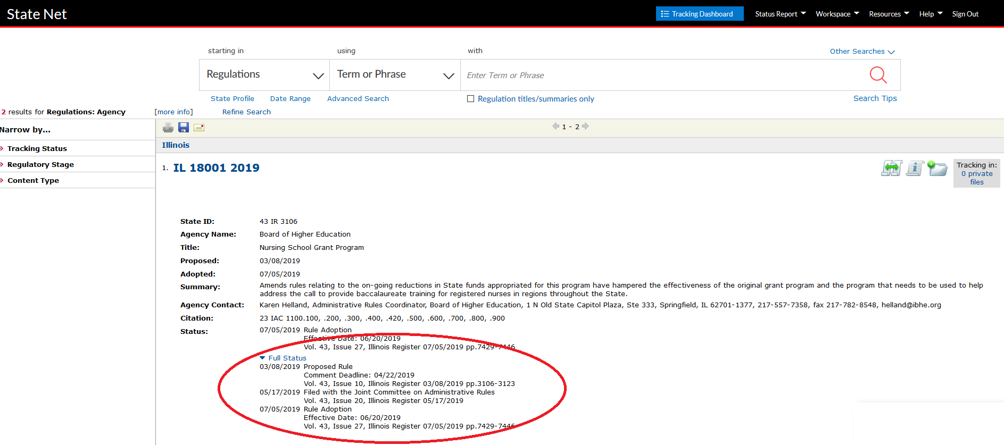
Task: Open the Workspace menu
Action: pos(837,14)
